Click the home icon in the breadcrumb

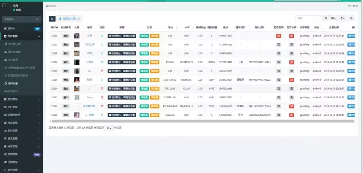[x=47, y=6]
